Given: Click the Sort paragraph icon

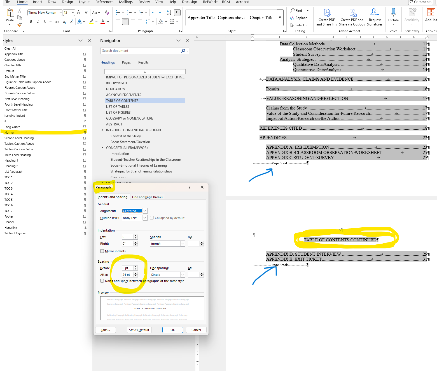Looking at the screenshot, I should click(169, 13).
